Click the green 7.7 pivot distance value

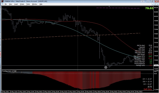pyautogui.click(x=151, y=64)
